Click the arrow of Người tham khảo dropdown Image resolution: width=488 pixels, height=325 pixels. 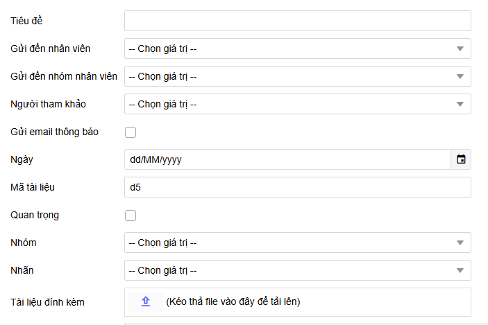pyautogui.click(x=460, y=104)
